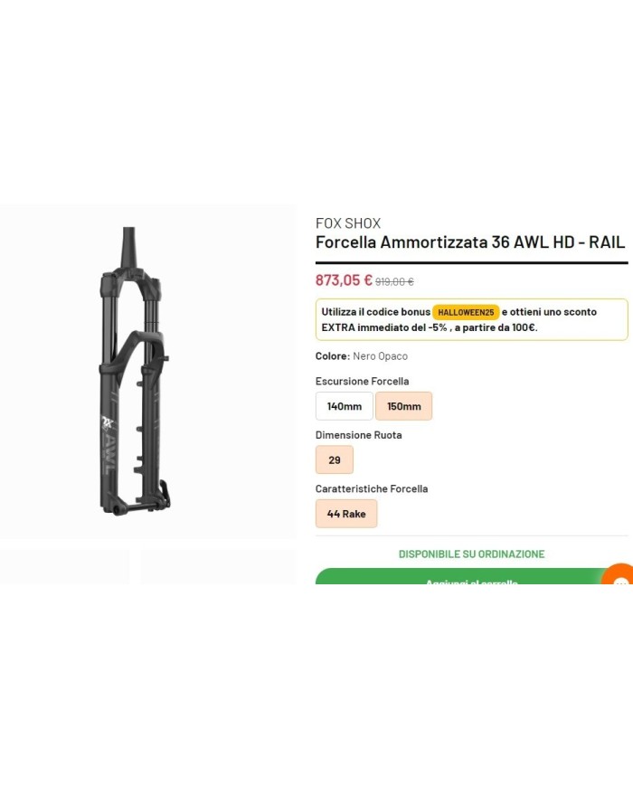Screen dimensions: 633x786
Task: Choose wheel size 29
Action: click(335, 459)
